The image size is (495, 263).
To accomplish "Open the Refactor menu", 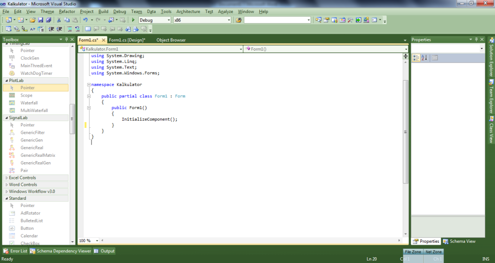I will tap(67, 11).
